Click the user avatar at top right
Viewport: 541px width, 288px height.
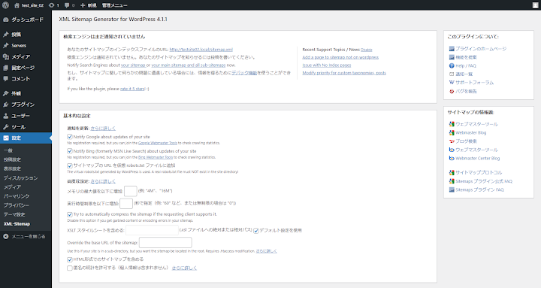pyautogui.click(x=535, y=5)
